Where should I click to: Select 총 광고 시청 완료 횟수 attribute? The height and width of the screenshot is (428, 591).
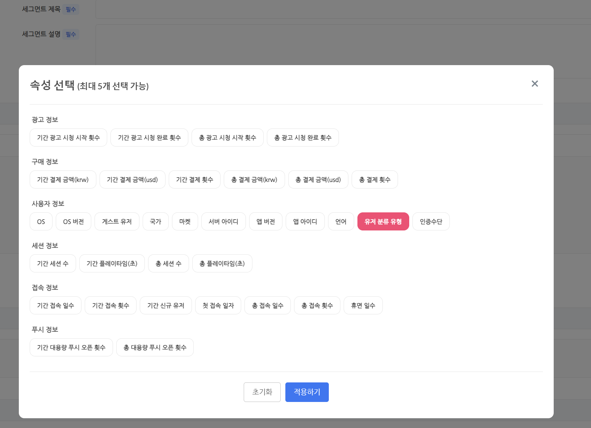[x=303, y=137]
